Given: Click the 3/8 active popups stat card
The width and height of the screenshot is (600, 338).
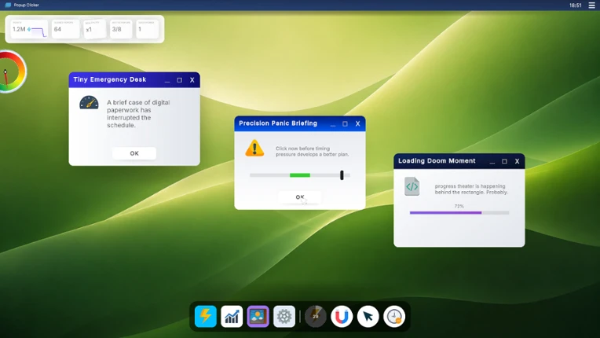Looking at the screenshot, I should (x=121, y=29).
